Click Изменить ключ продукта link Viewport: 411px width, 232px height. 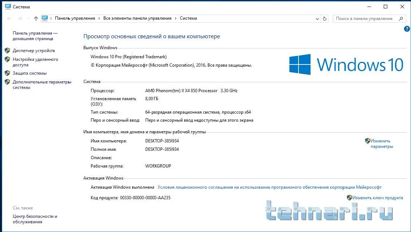378,198
